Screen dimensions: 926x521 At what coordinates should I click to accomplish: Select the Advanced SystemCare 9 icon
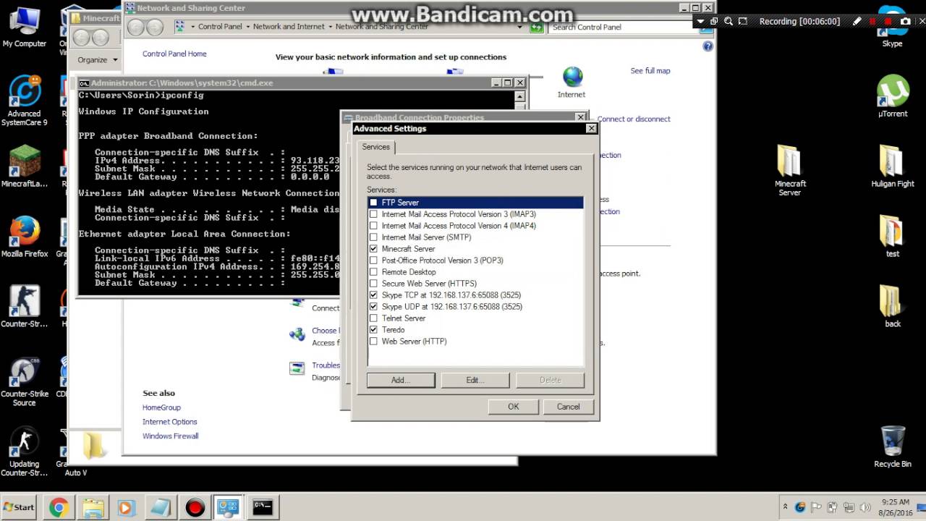(x=24, y=101)
